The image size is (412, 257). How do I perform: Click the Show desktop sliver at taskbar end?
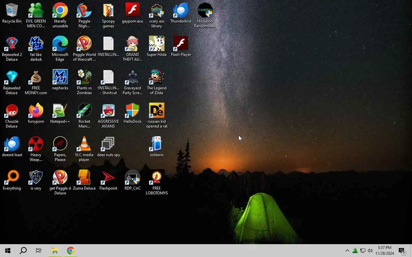point(411,251)
